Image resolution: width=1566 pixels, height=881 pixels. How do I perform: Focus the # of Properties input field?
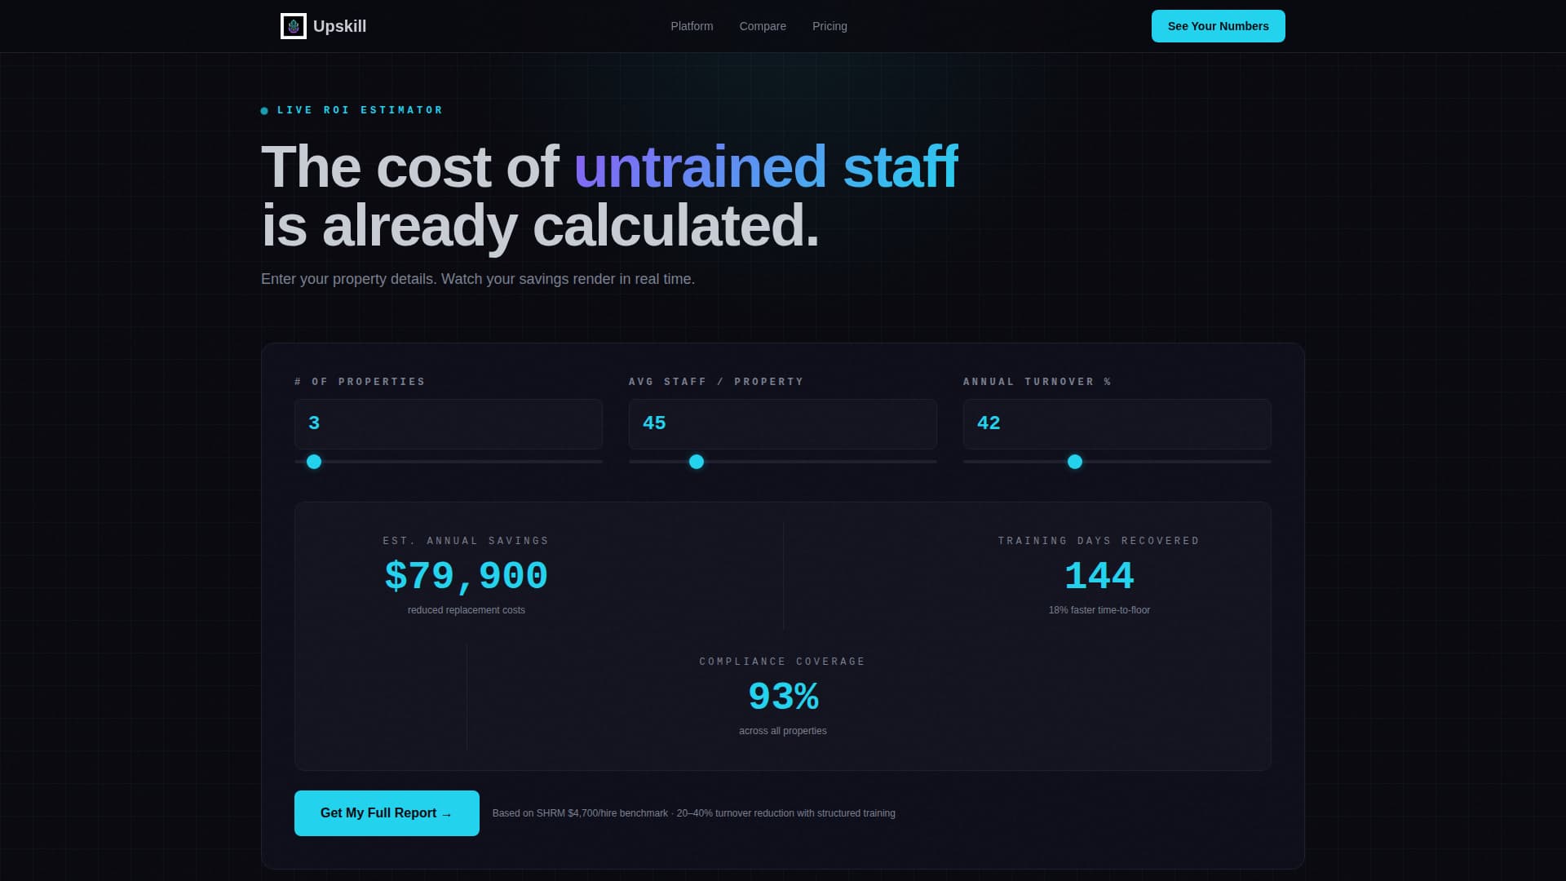[x=449, y=424]
